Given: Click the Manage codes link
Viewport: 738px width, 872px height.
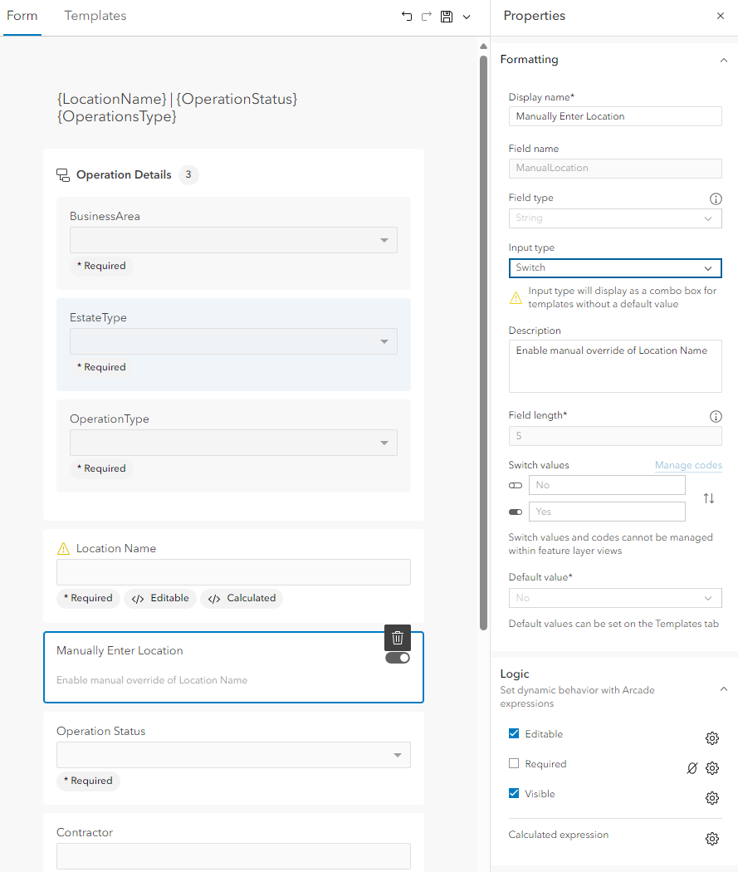Looking at the screenshot, I should 688,465.
